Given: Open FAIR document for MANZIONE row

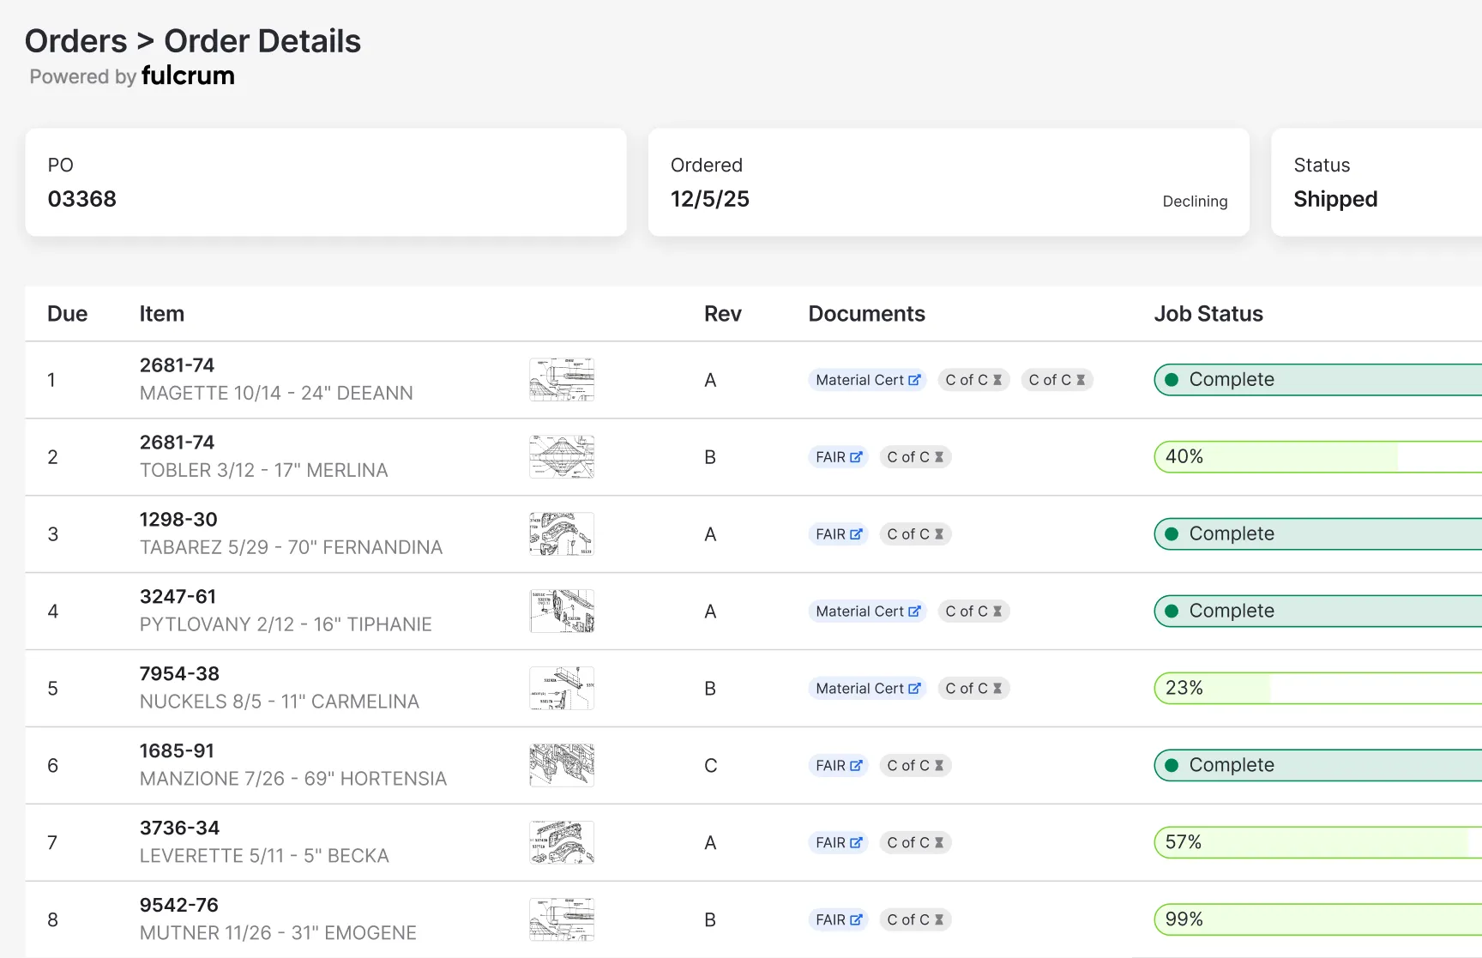Looking at the screenshot, I should coord(838,766).
